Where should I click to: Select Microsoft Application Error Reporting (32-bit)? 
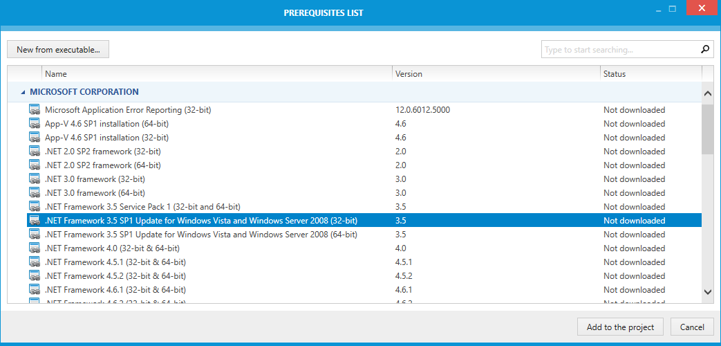pos(128,110)
